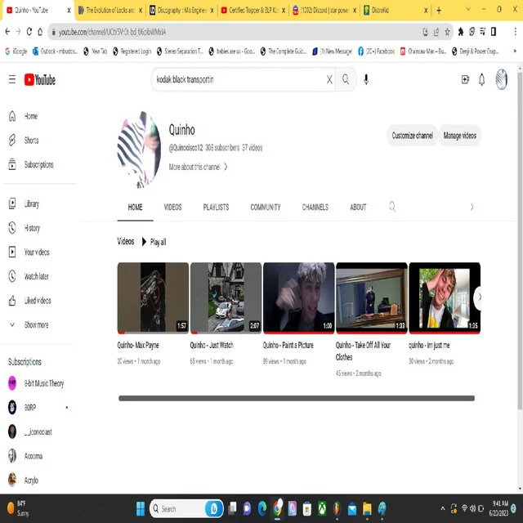523x523 pixels.
Task: Open the Create video icon
Action: click(x=465, y=79)
